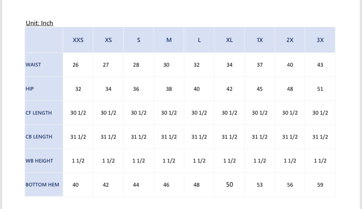Select hip value 32 under XXS
362x209 pixels.
click(78, 89)
